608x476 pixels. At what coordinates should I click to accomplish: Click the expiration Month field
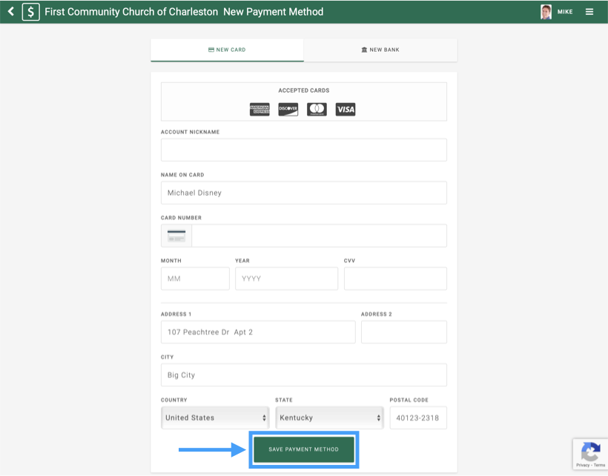pos(195,279)
